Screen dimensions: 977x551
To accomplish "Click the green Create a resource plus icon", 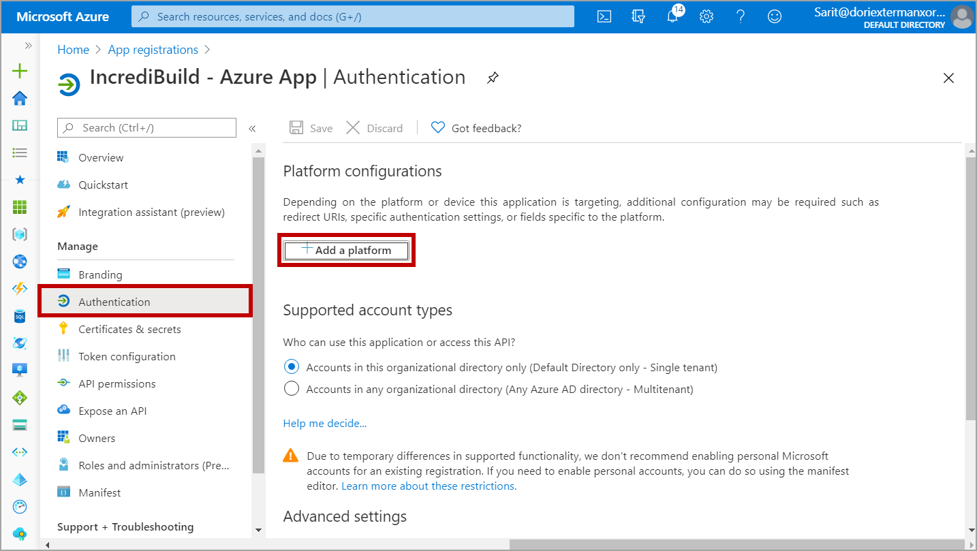I will click(20, 71).
